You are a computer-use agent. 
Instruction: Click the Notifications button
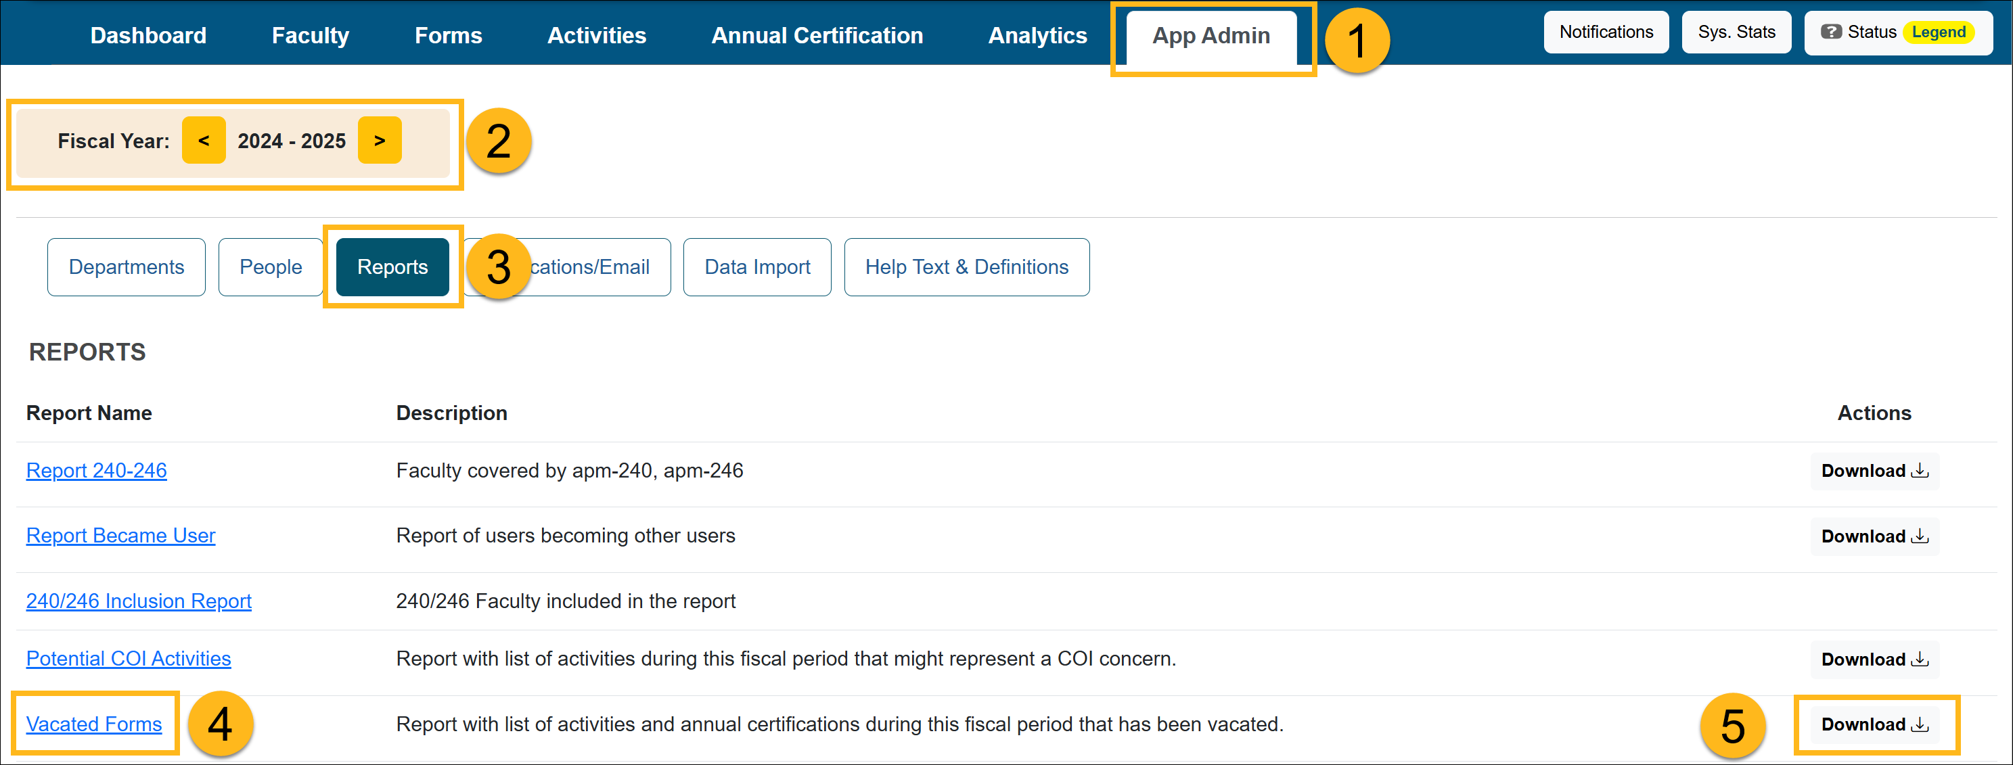(x=1605, y=32)
